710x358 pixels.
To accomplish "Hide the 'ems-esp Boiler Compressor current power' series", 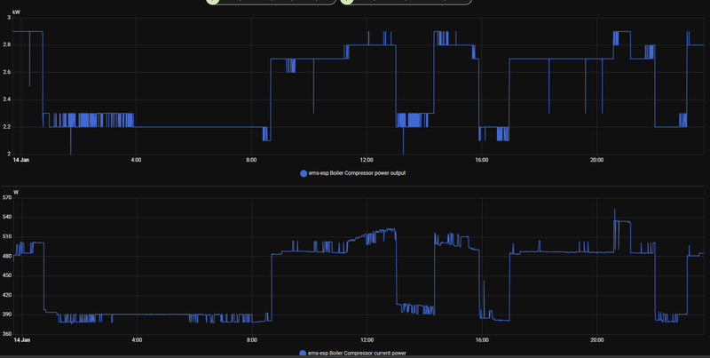I will coord(357,353).
